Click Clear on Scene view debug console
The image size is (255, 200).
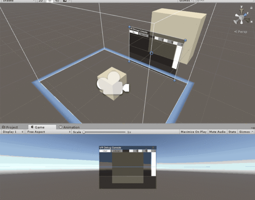coord(134,33)
